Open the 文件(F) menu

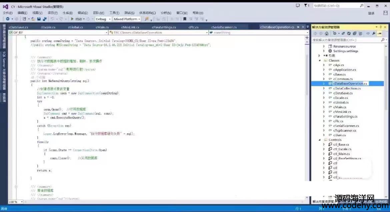8,13
